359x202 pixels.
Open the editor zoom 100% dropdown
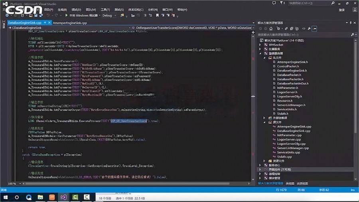click(17, 184)
